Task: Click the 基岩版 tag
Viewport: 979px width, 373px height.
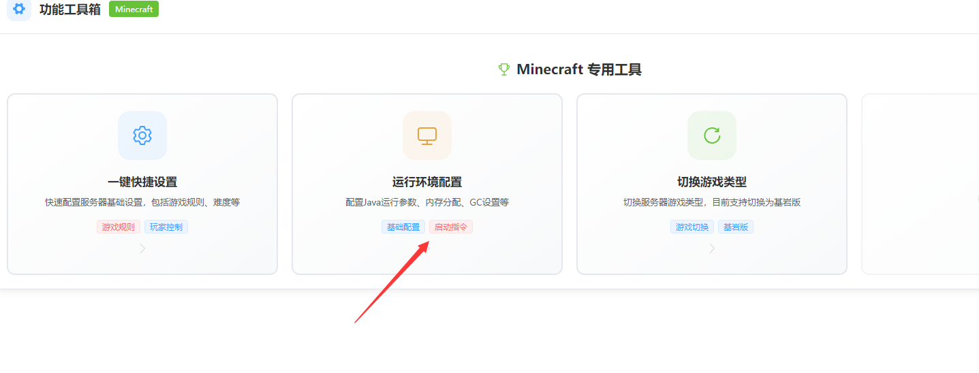Action: [x=736, y=227]
